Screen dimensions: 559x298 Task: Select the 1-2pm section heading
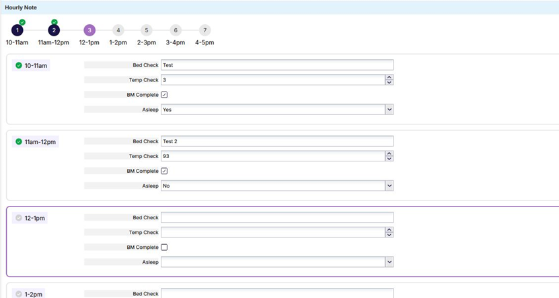(x=34, y=295)
